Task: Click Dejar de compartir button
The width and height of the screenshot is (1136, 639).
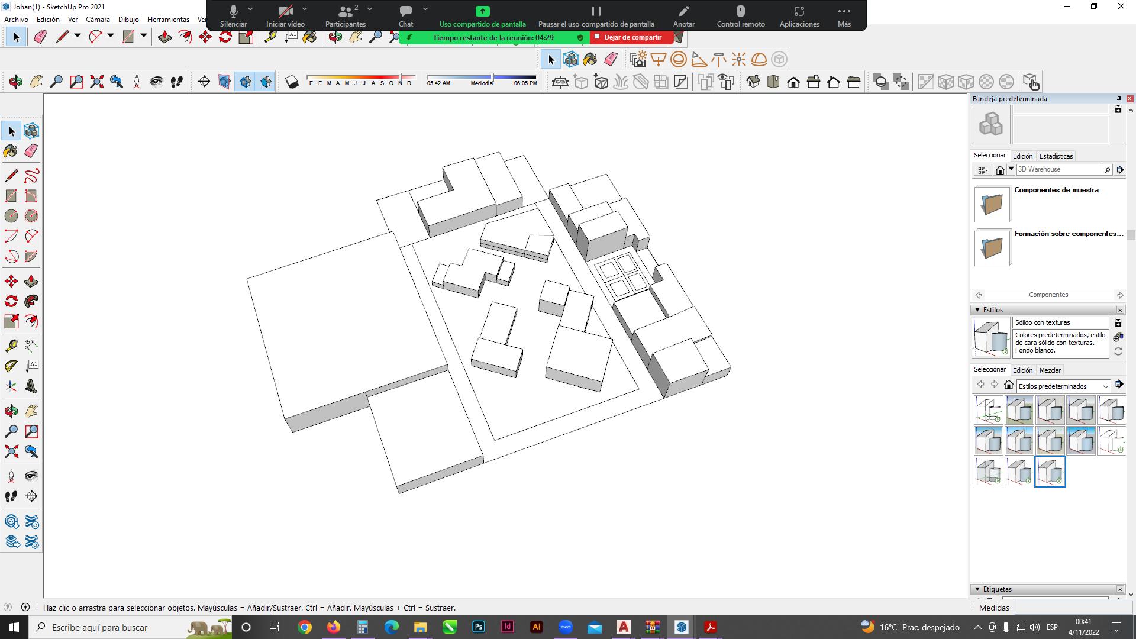Action: (631, 37)
